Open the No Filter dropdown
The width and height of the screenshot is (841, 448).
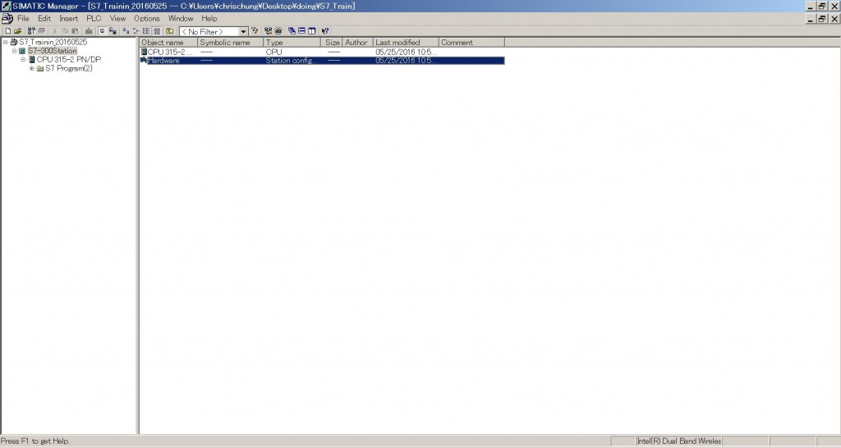[243, 32]
